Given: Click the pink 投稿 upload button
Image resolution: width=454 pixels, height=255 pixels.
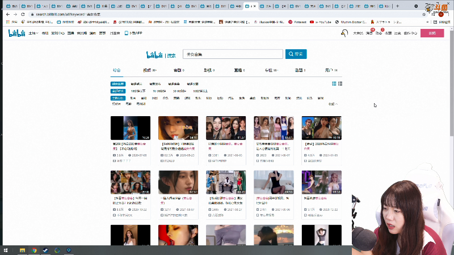Looking at the screenshot, I should point(432,33).
